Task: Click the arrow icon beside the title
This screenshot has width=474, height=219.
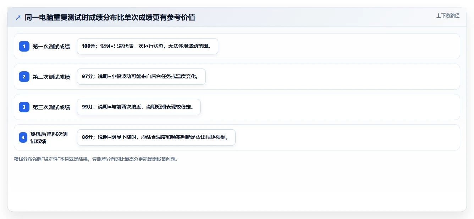Action: (x=18, y=17)
